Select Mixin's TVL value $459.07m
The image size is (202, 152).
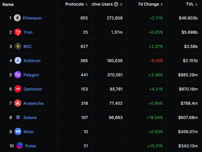coord(188,132)
